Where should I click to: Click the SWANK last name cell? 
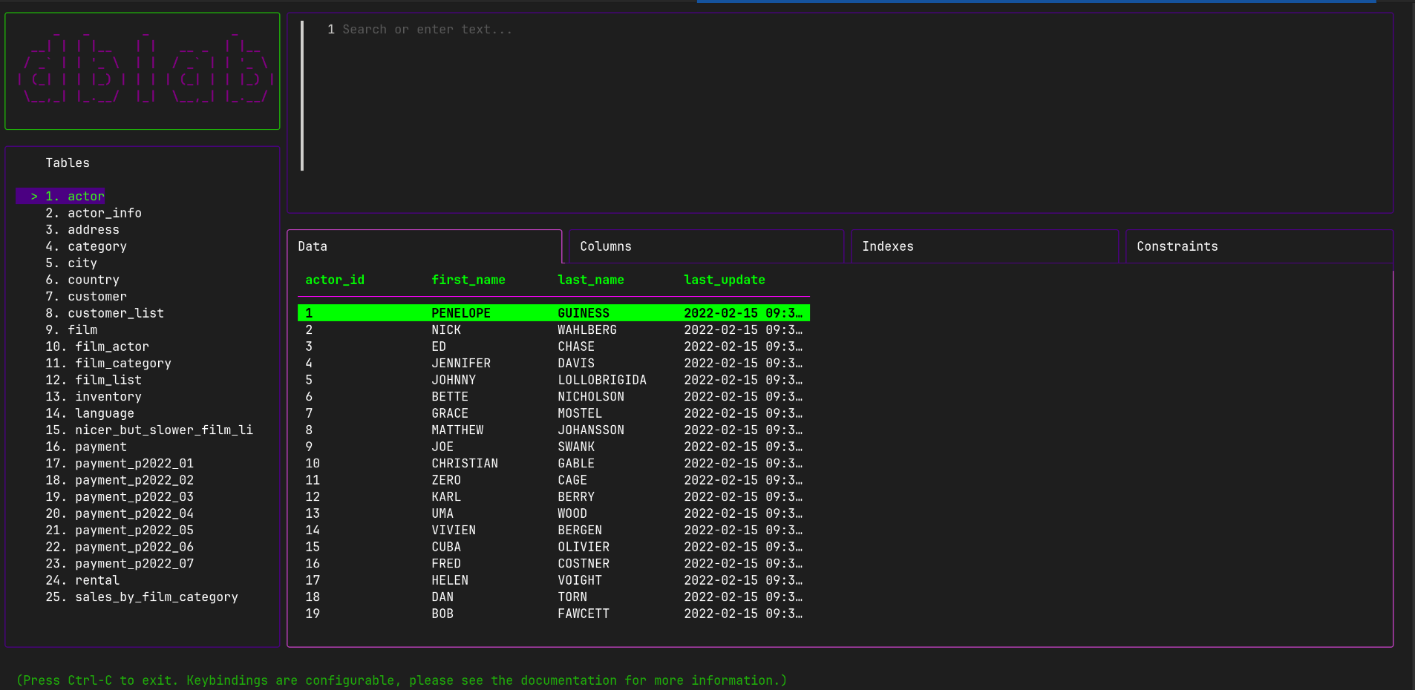pyautogui.click(x=576, y=447)
